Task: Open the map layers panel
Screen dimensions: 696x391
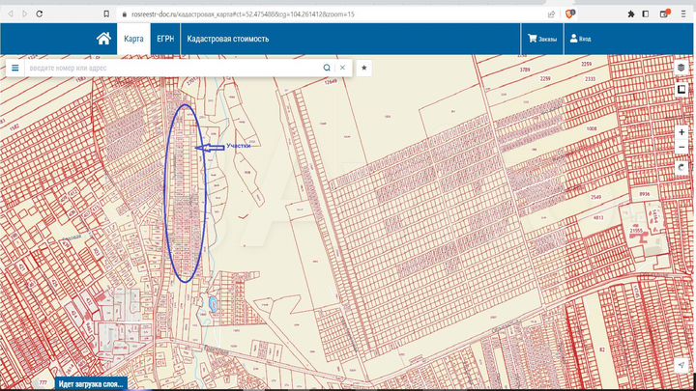Action: click(x=681, y=69)
